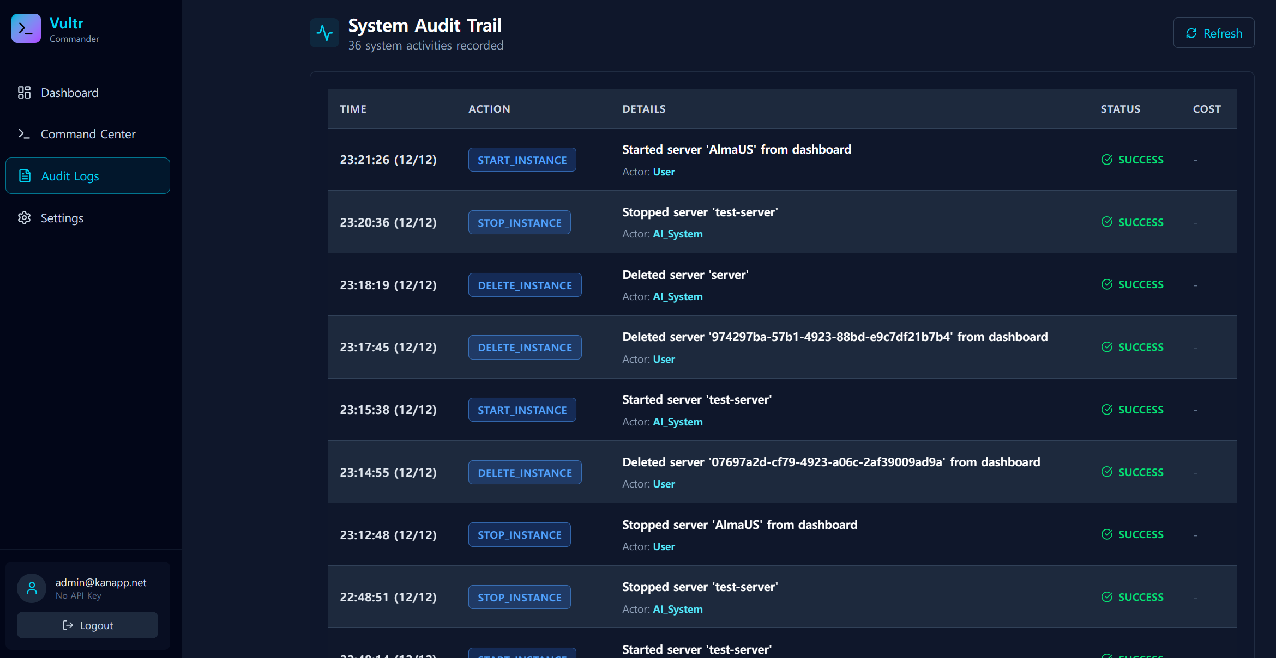Screen dimensions: 1276x658
Task: Click the Settings gear icon
Action: [24, 218]
